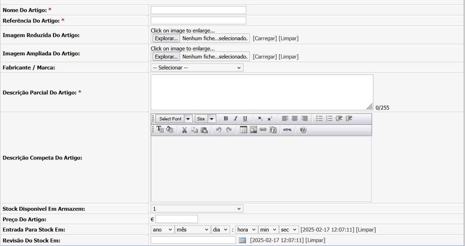Redo last edit in editor
The width and height of the screenshot is (465, 246).
point(229,130)
